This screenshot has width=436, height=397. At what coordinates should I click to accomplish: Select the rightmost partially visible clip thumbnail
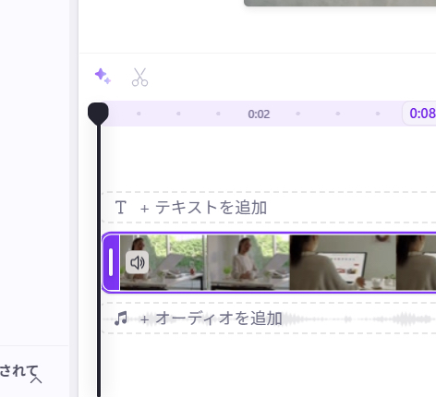tap(416, 262)
